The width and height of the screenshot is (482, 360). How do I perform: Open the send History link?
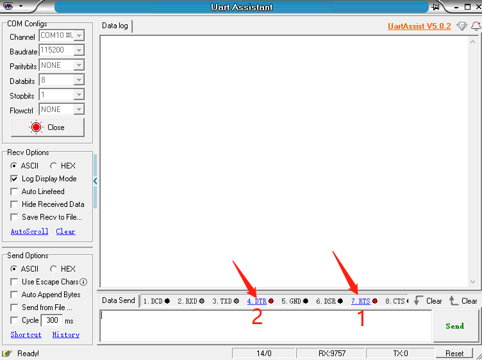[66, 334]
